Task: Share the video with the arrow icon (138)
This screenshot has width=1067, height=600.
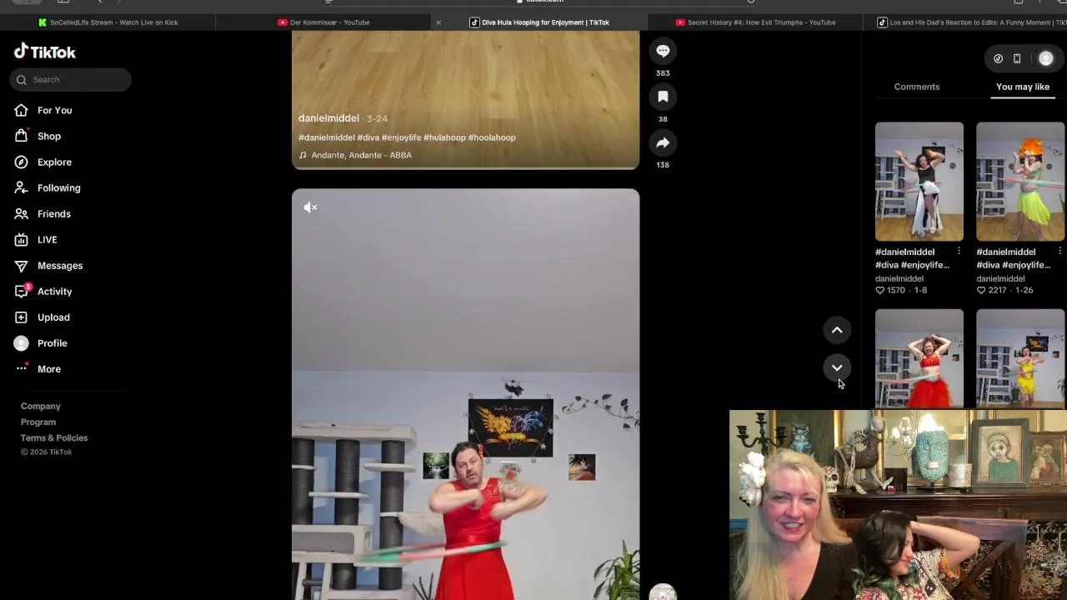Action: pos(663,142)
